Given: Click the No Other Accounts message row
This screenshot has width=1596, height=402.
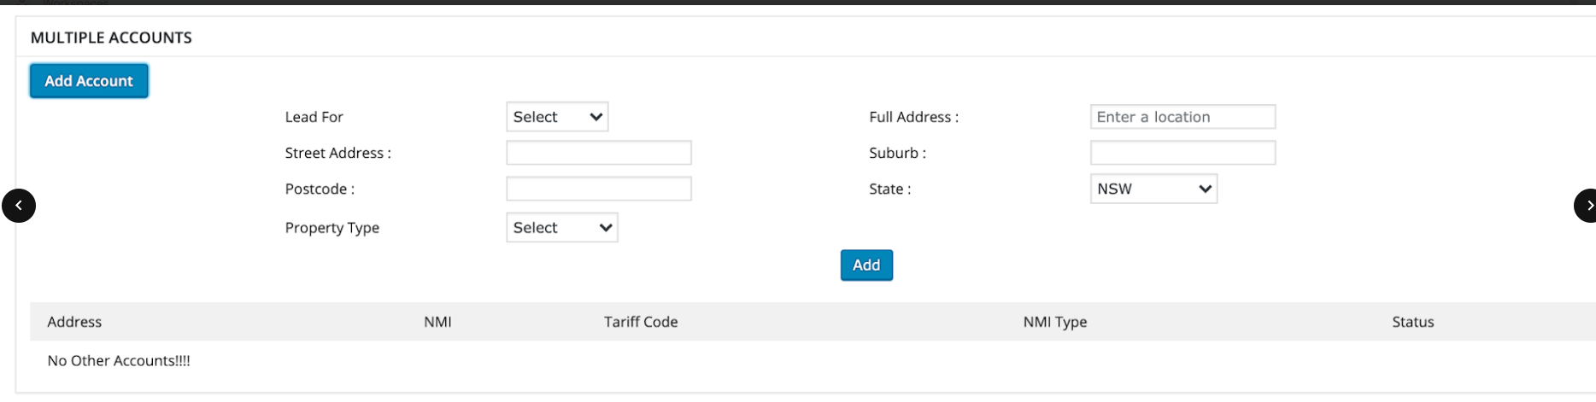Looking at the screenshot, I should 119,361.
